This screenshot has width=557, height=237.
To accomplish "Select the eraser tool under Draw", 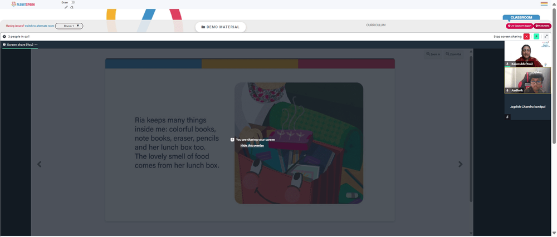I will pos(72,7).
